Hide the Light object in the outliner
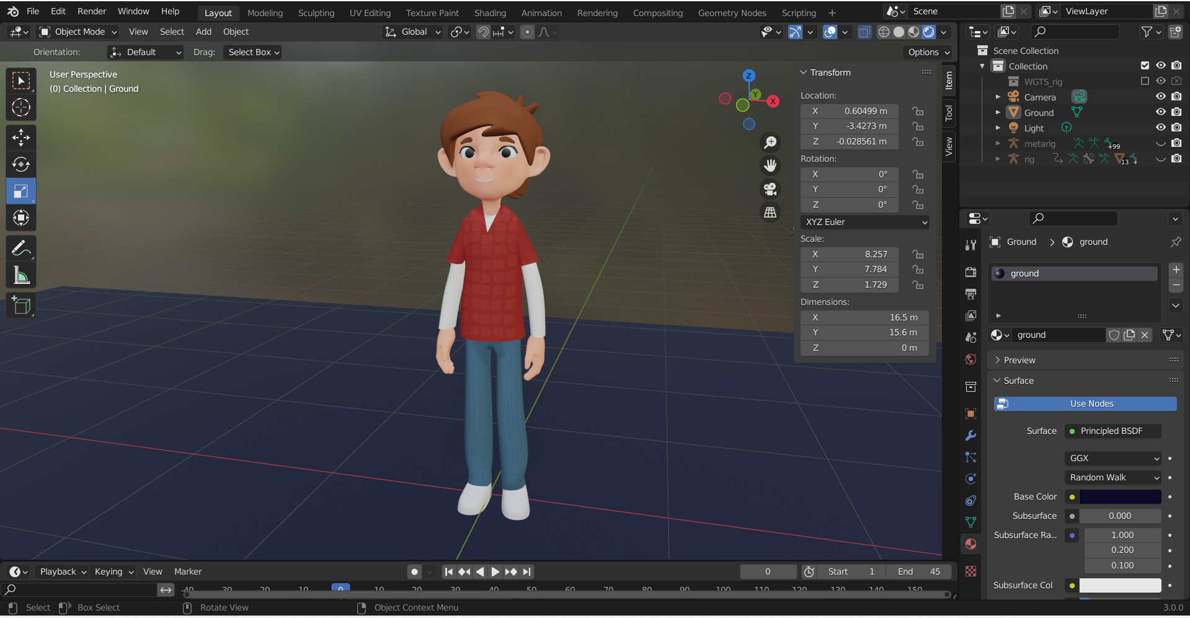This screenshot has height=618, width=1190. [x=1160, y=128]
